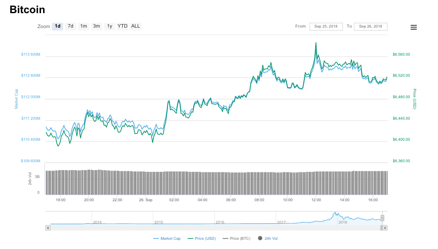Click the navigator scrollbar track

click(x=215, y=228)
